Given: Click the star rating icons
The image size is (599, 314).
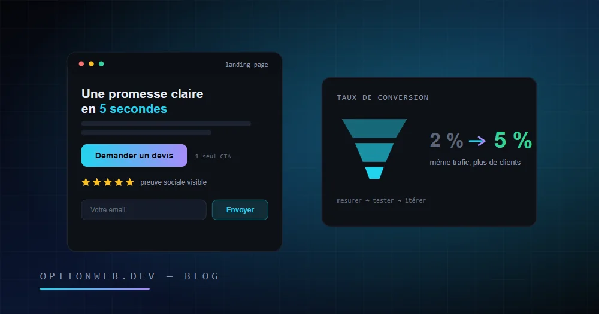Looking at the screenshot, I should coord(108,182).
